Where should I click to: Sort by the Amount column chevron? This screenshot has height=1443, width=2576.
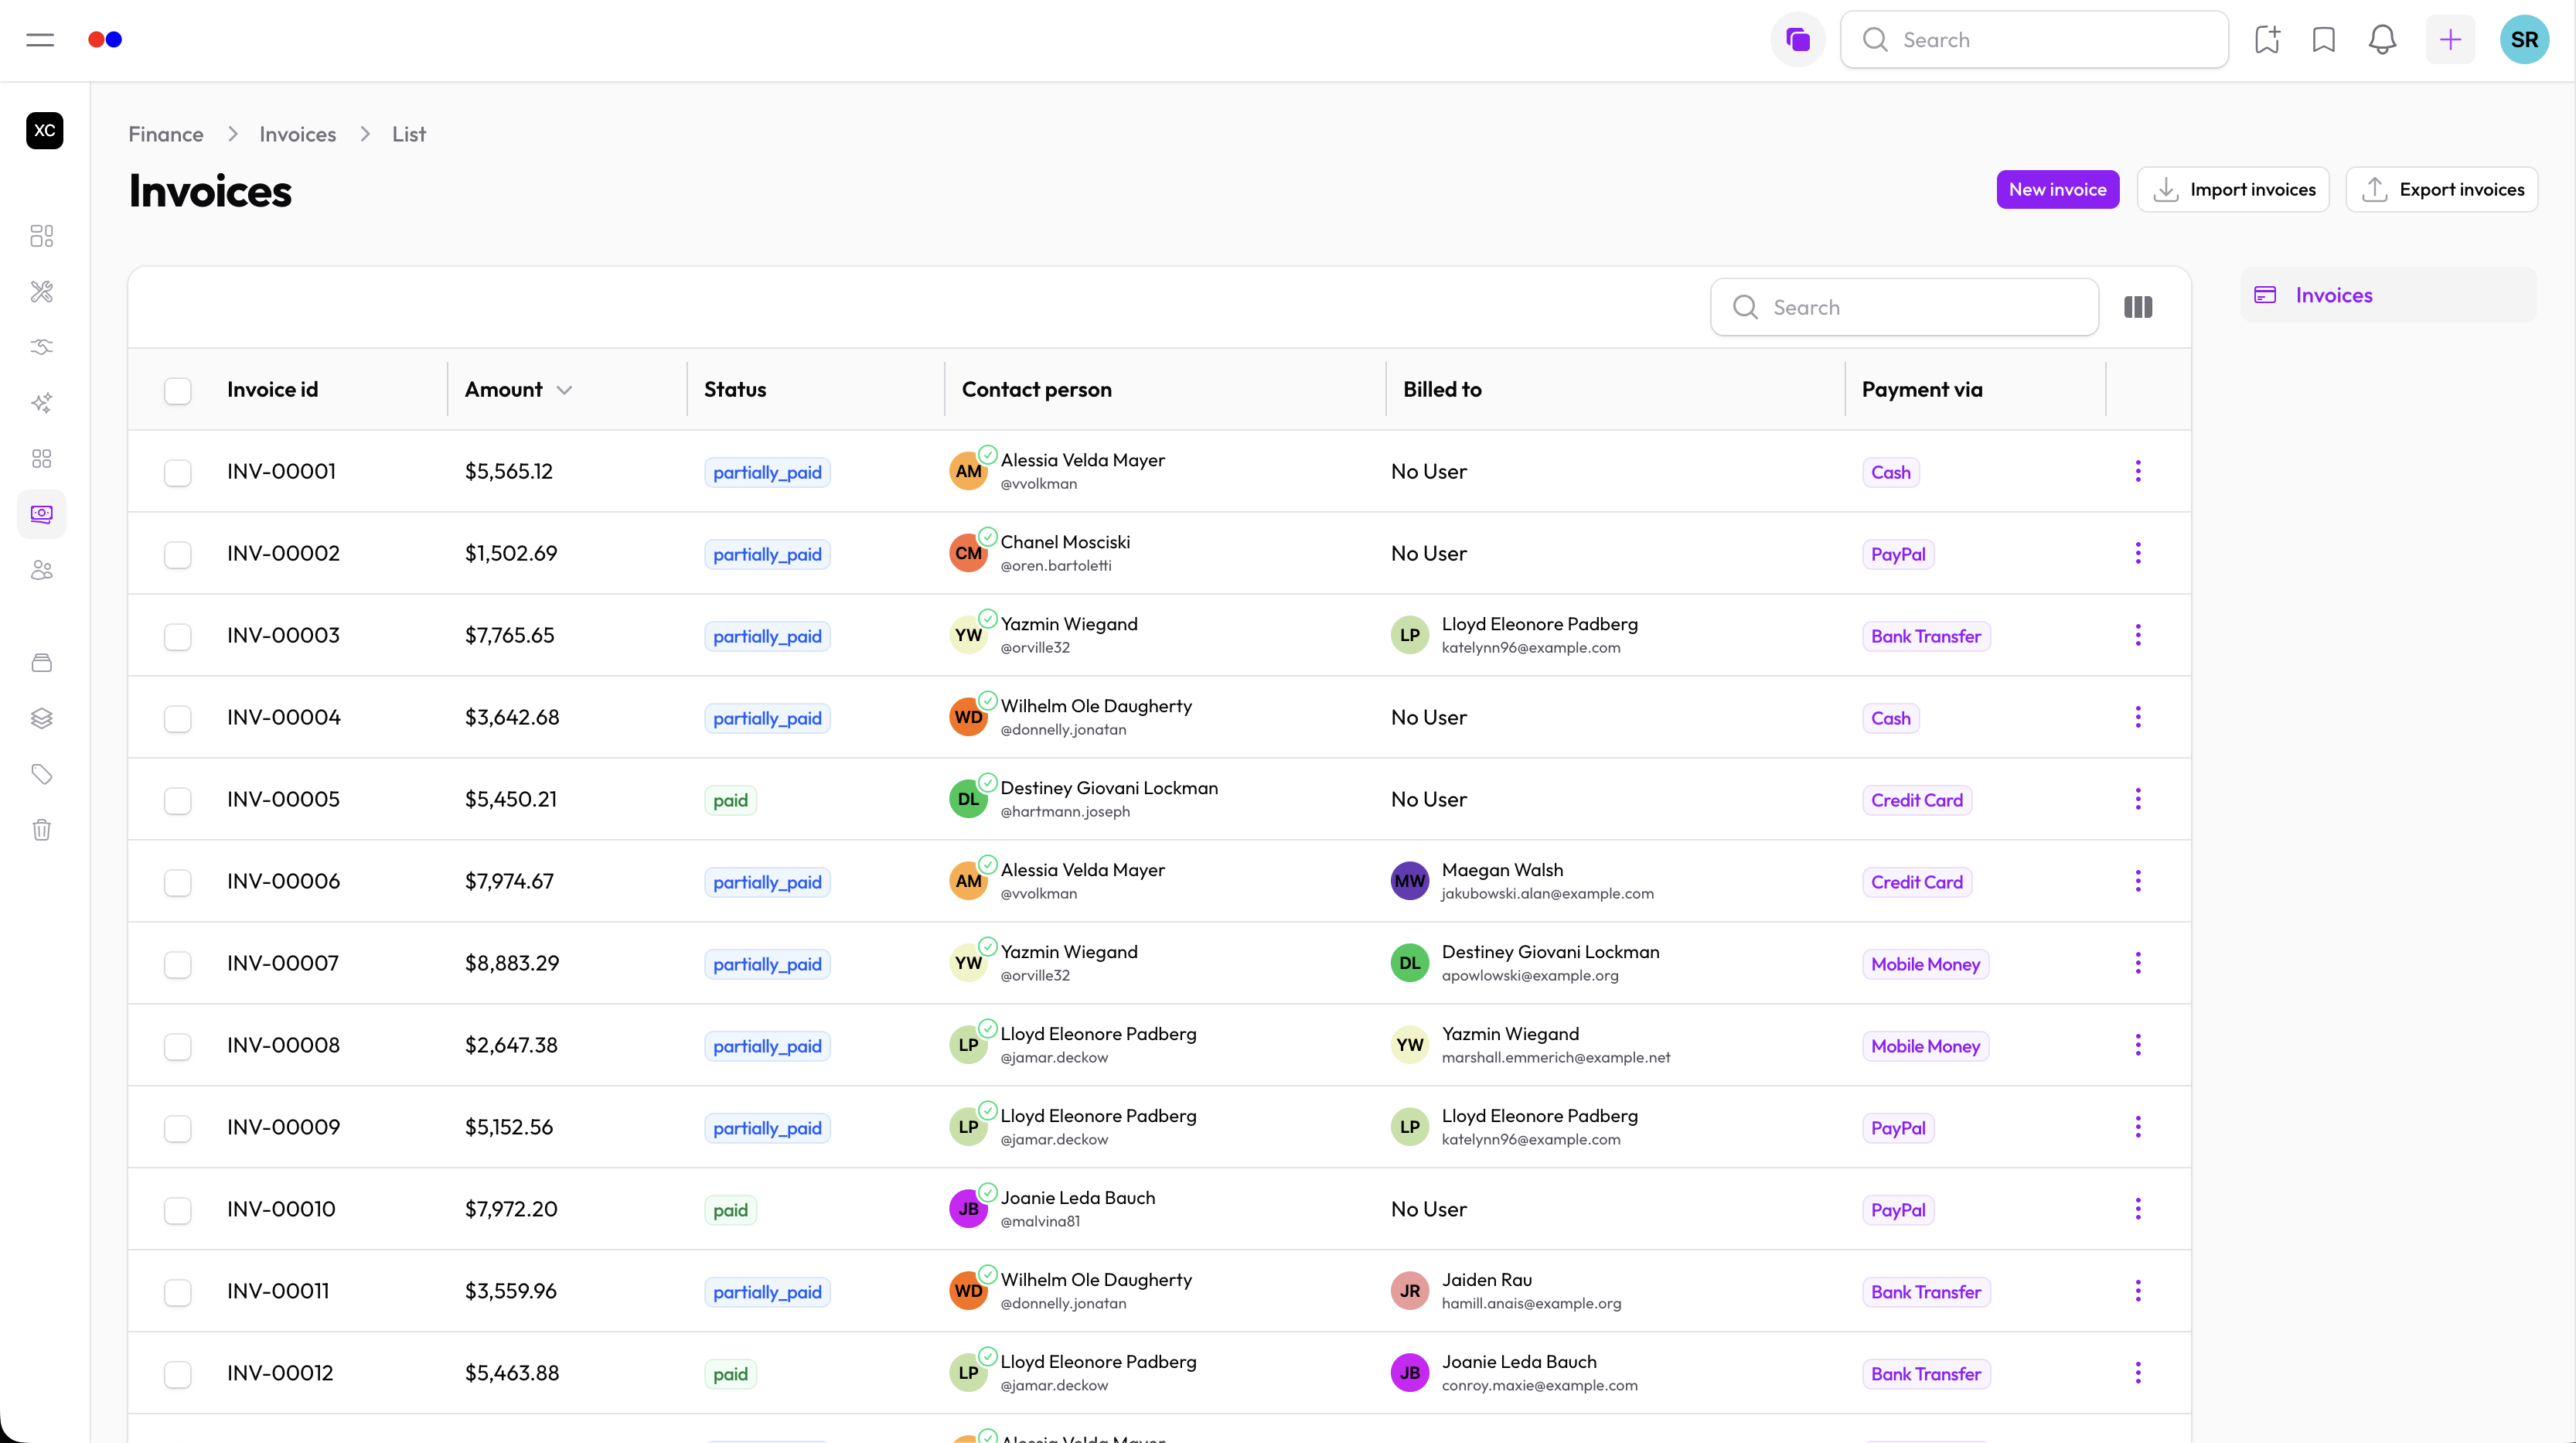click(x=564, y=390)
